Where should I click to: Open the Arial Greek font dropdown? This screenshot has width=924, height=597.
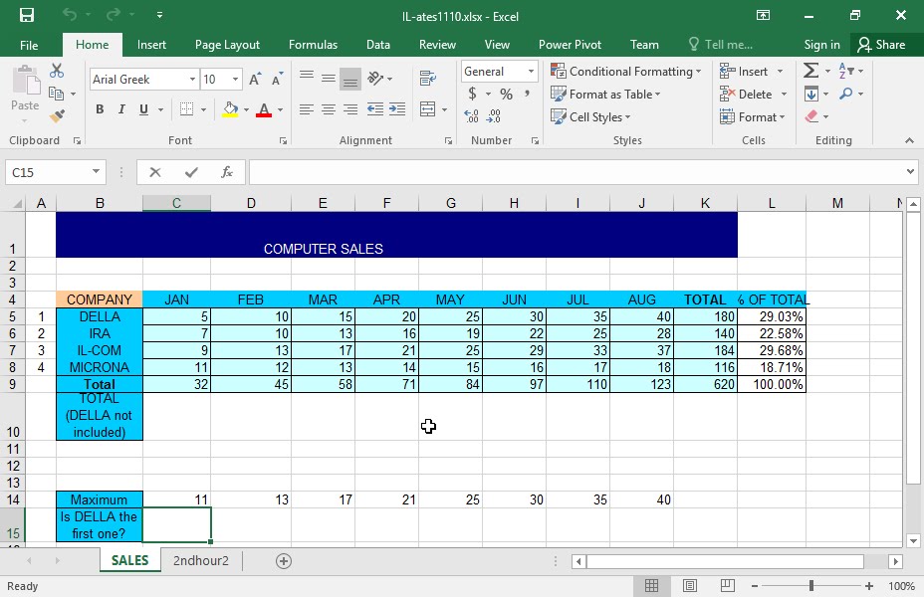click(x=192, y=79)
